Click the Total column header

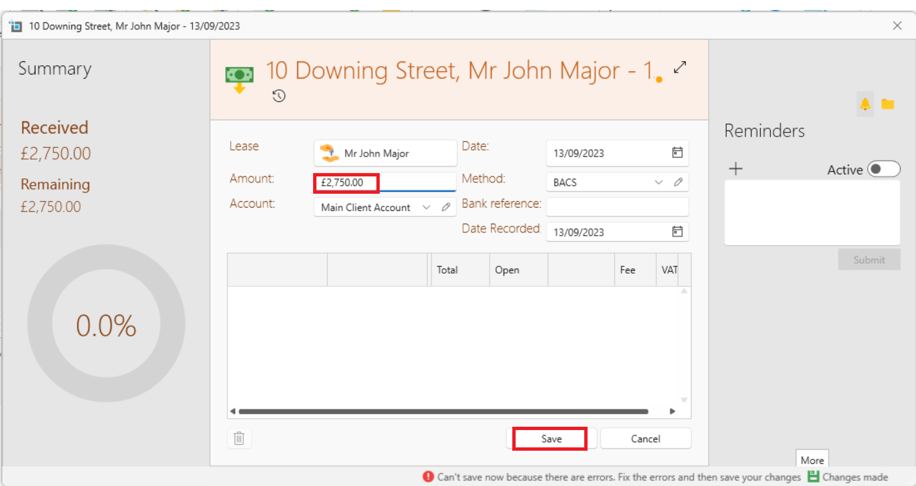tap(460, 270)
